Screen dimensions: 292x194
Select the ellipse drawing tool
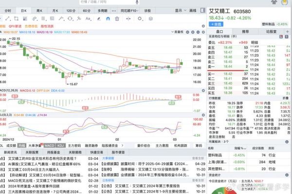[x=70, y=19]
